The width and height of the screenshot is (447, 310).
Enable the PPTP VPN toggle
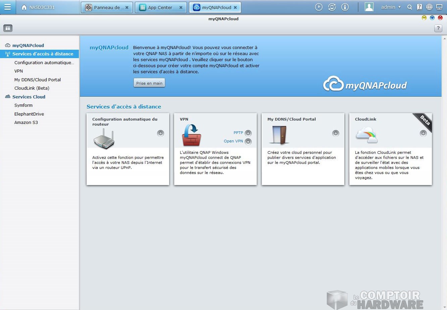248,133
